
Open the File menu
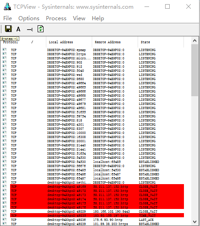click(x=7, y=18)
